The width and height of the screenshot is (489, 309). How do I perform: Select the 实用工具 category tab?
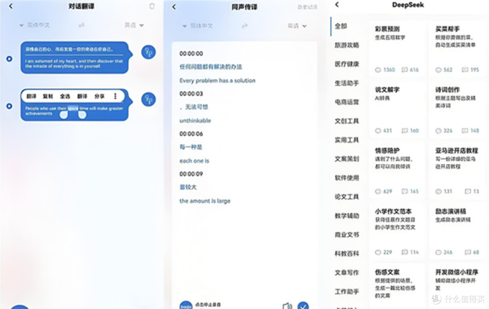(347, 140)
